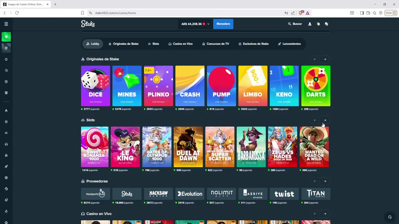Click the headset icon in the sidebar
The image size is (399, 224).
pos(6,144)
